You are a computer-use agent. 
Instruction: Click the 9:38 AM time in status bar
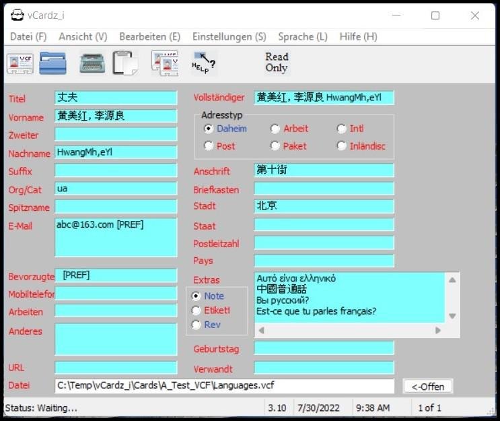tap(373, 408)
